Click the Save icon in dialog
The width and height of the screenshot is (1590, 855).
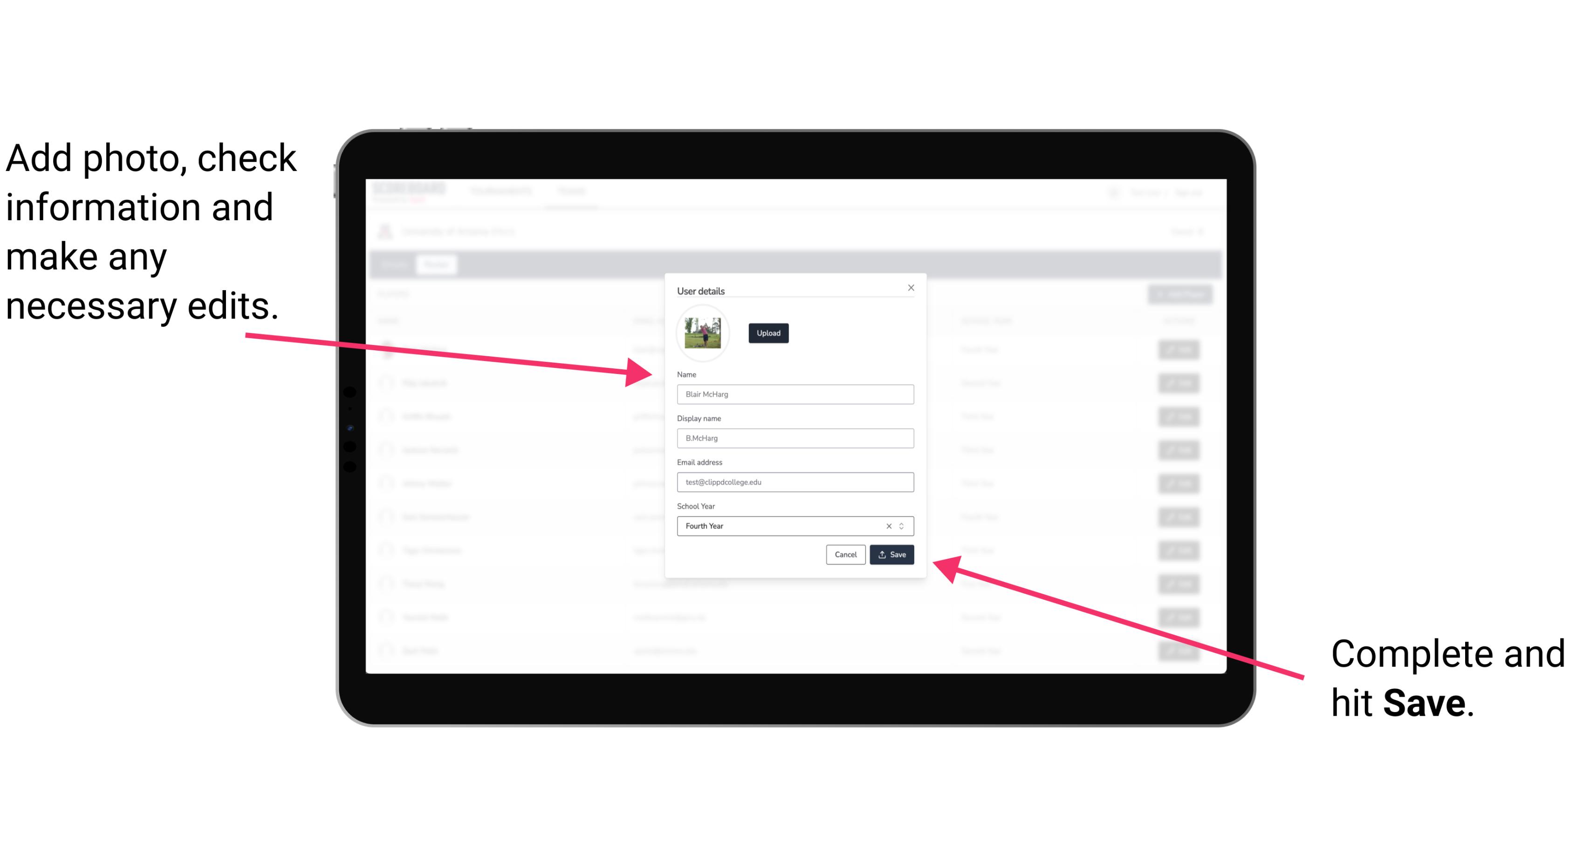click(x=891, y=554)
